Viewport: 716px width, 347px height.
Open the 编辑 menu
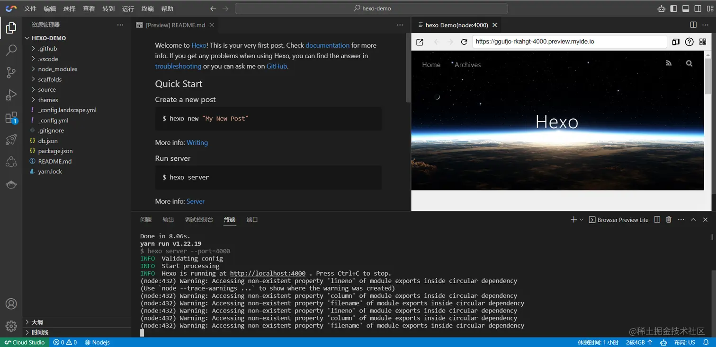point(50,9)
